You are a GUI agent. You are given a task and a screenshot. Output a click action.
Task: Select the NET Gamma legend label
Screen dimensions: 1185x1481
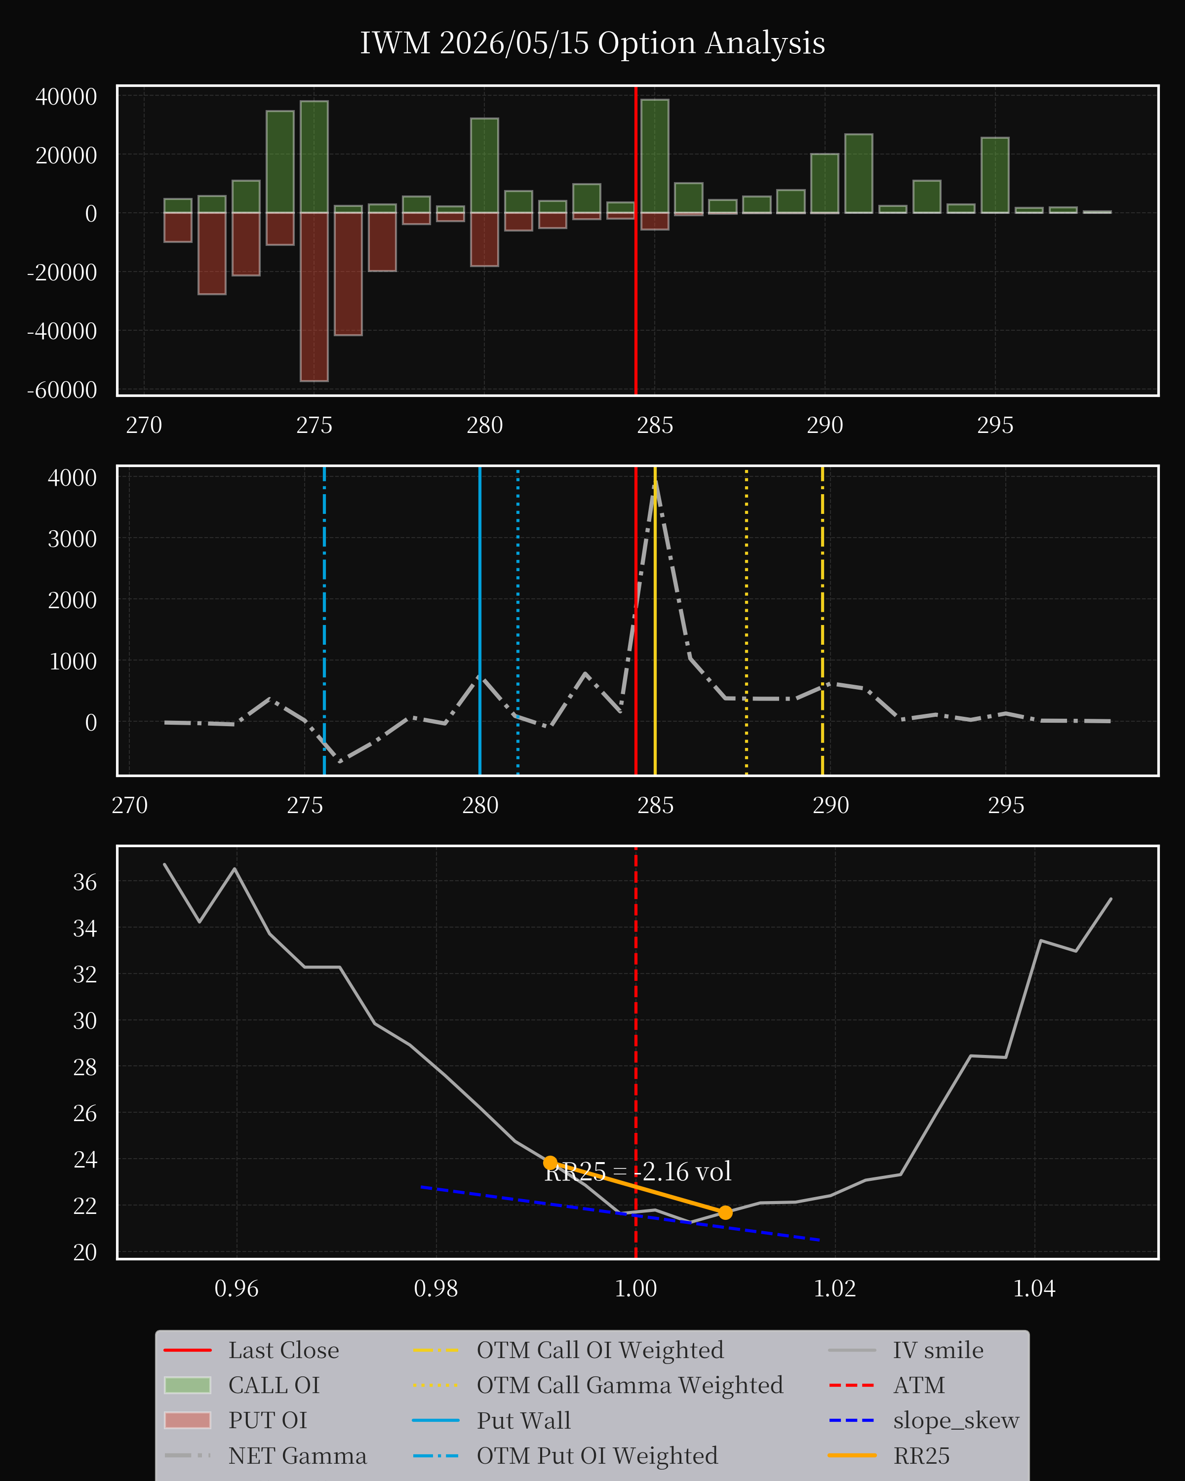[297, 1456]
